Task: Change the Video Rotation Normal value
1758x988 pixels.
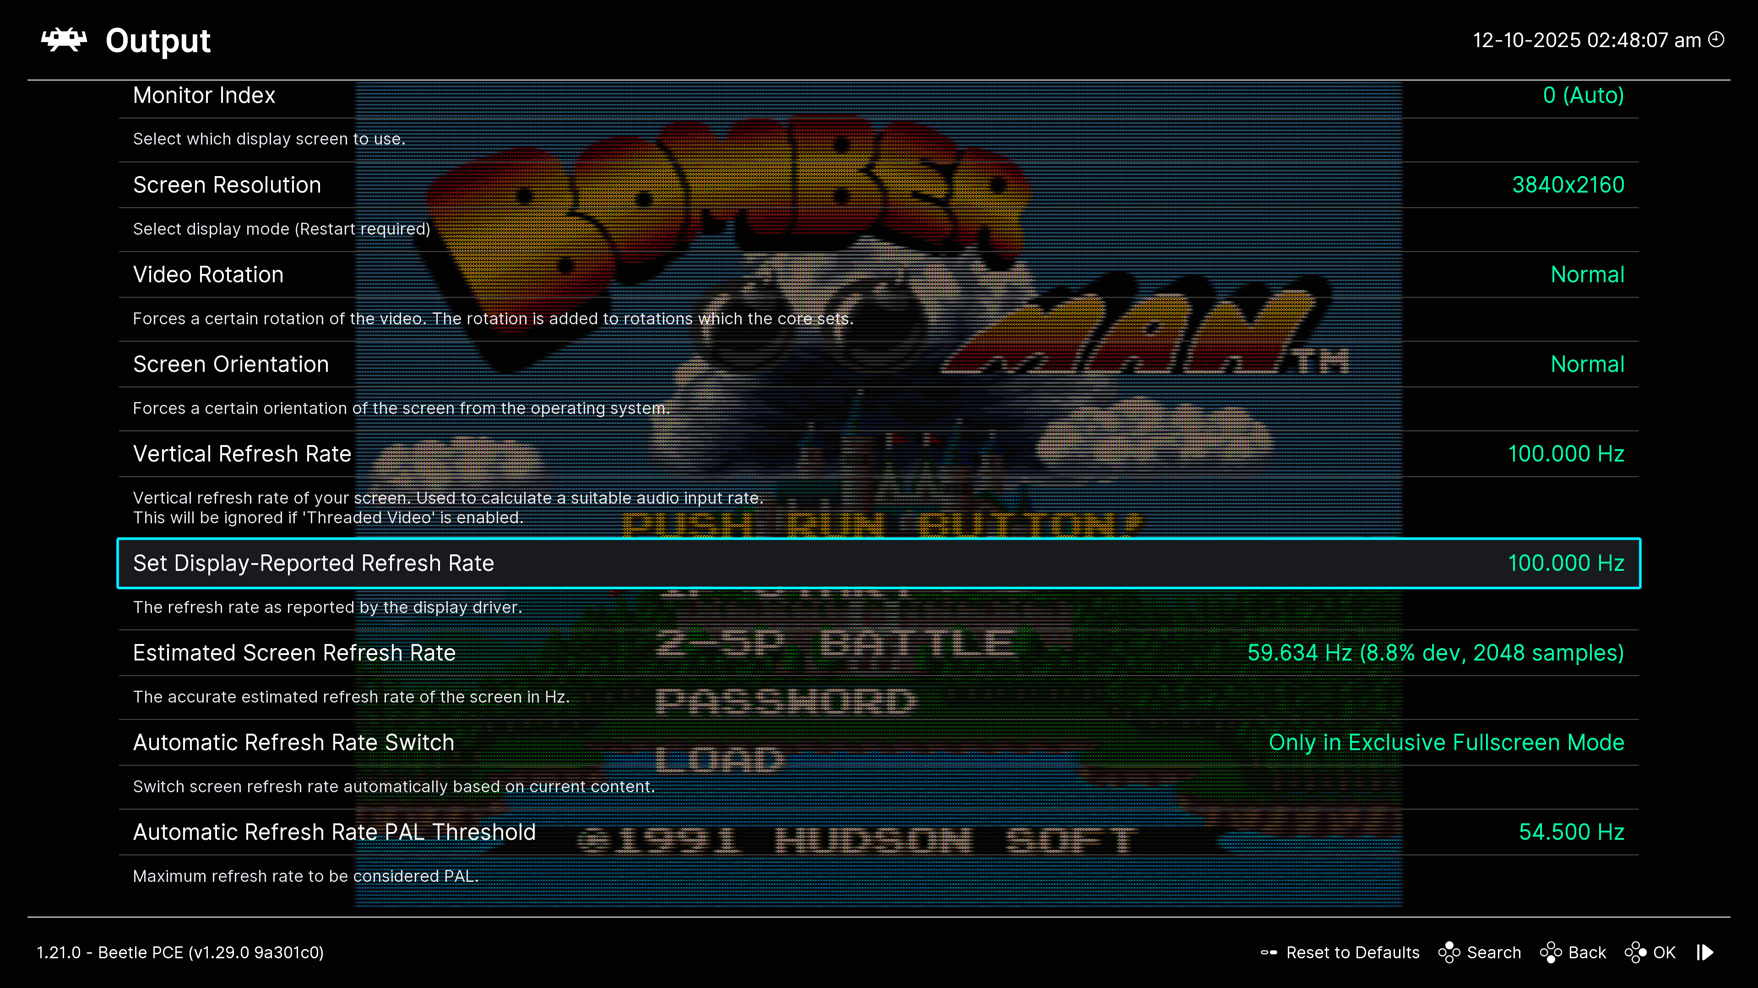Action: point(1587,275)
